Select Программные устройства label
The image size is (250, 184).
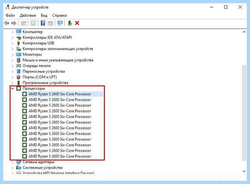tap(45, 83)
